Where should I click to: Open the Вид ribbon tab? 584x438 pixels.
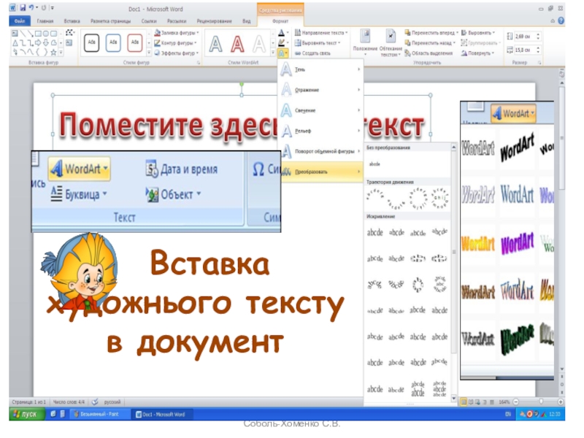[x=247, y=21]
